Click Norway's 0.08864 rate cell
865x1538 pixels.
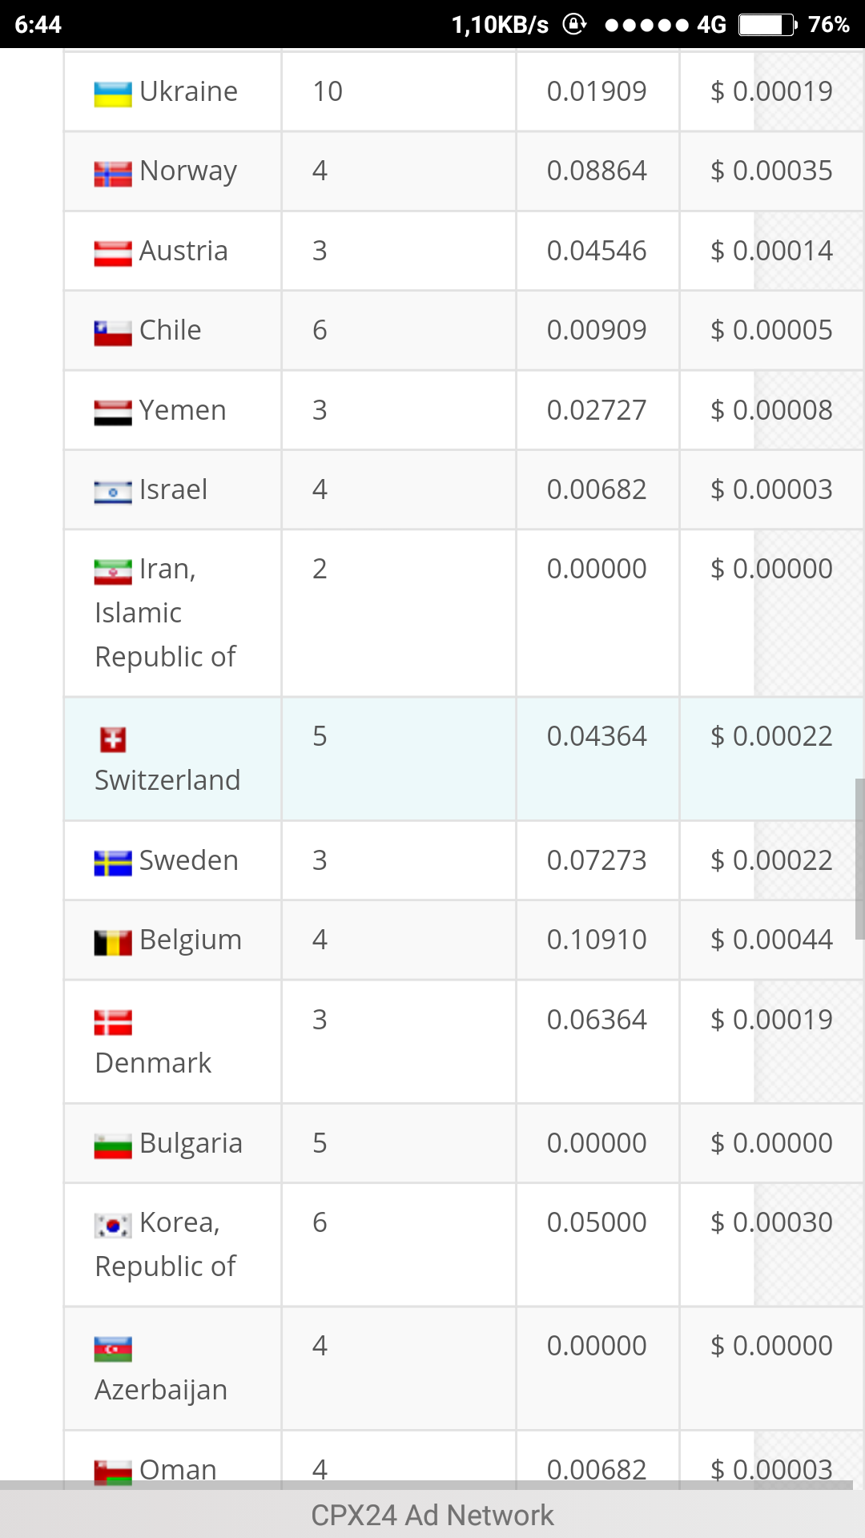pos(597,171)
